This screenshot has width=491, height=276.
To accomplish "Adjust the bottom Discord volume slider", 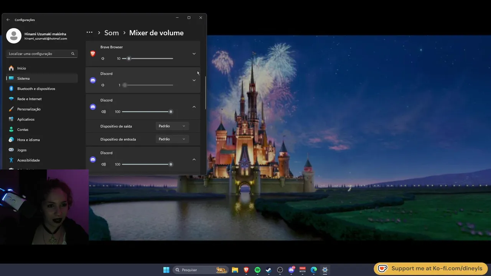I will click(147, 164).
